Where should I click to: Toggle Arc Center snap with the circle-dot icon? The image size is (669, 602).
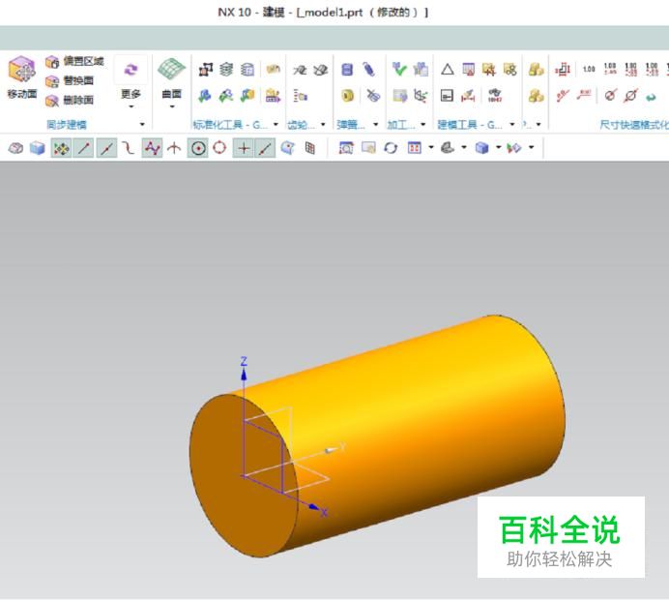[198, 148]
